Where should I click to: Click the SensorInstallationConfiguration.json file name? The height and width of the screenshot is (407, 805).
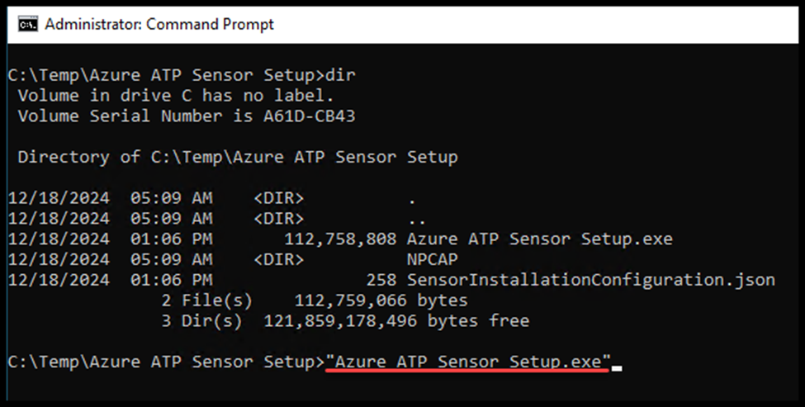coord(590,280)
